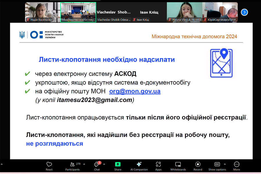Screen dimensions: 261x174
Task: Start recording with the Record button
Action: pyautogui.click(x=198, y=166)
